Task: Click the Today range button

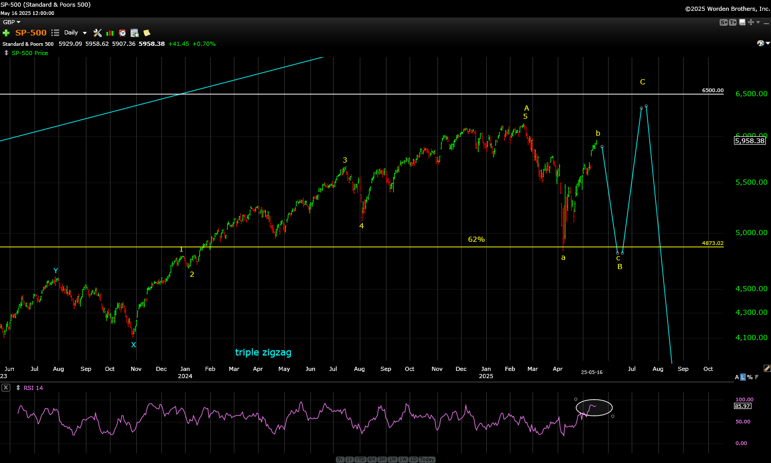Action: (x=427, y=459)
